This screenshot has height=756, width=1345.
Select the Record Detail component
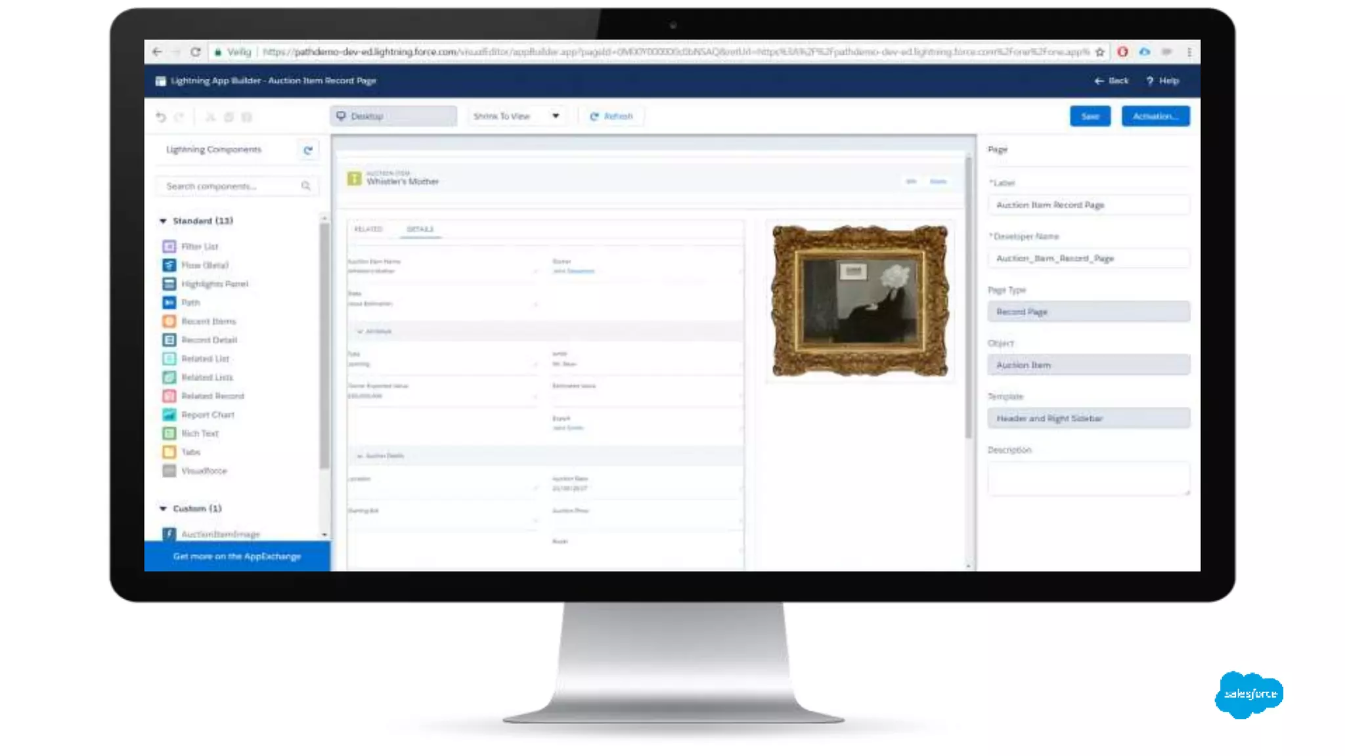[x=200, y=340]
